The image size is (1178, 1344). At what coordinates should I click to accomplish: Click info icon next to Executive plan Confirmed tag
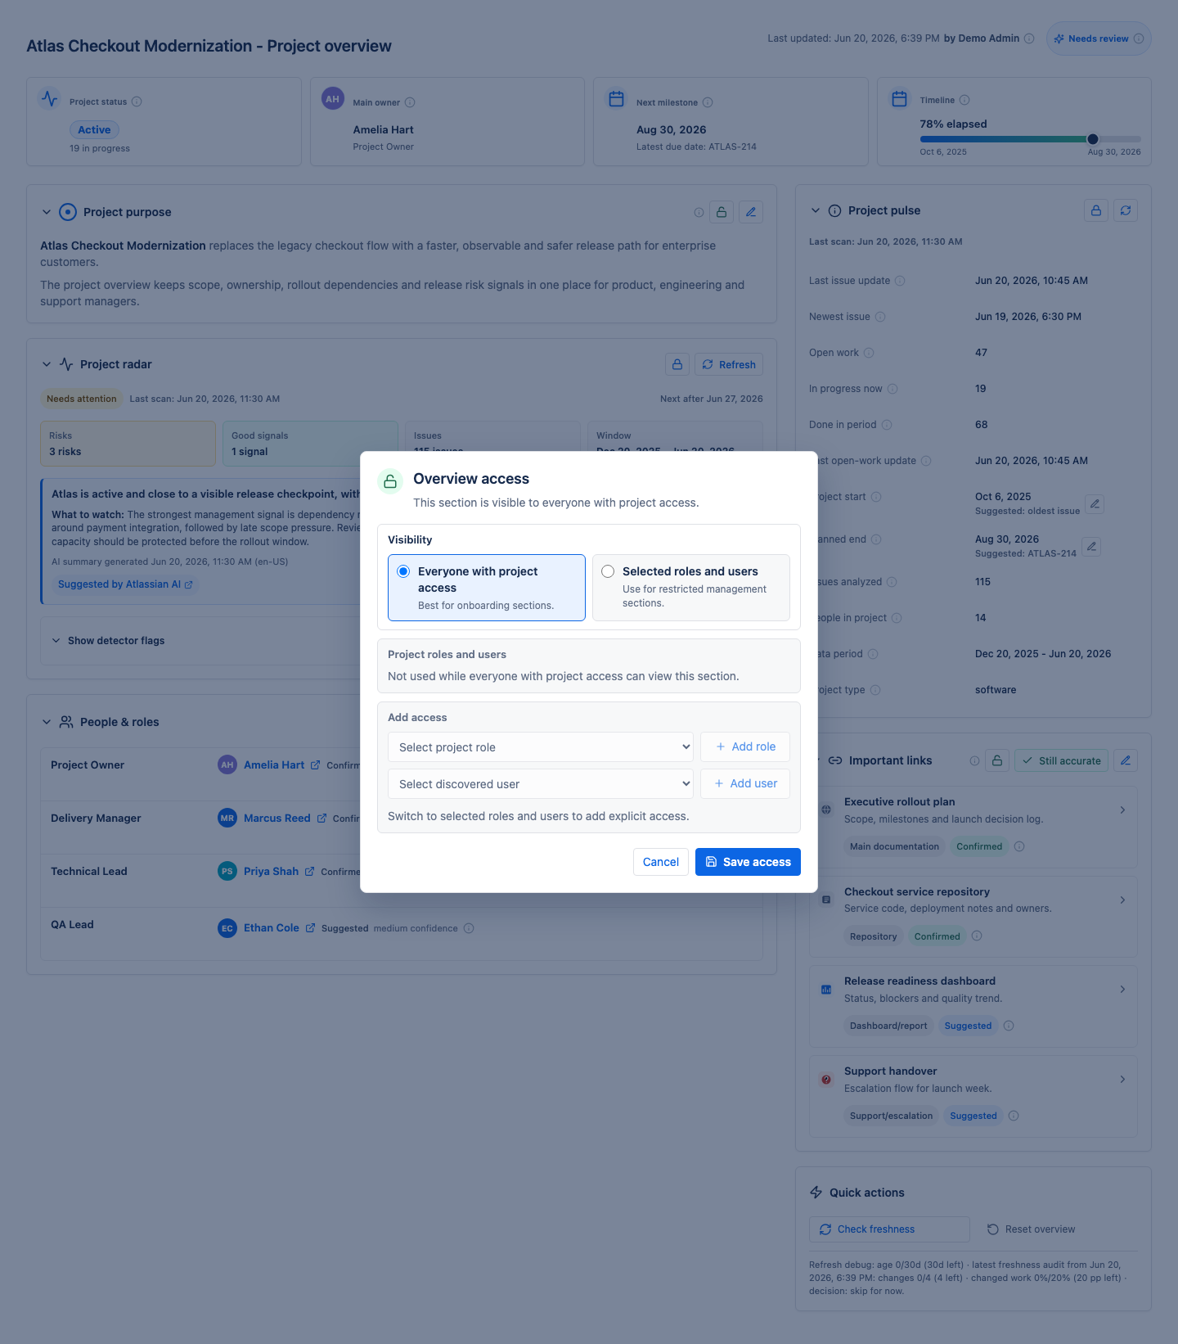pyautogui.click(x=1019, y=846)
